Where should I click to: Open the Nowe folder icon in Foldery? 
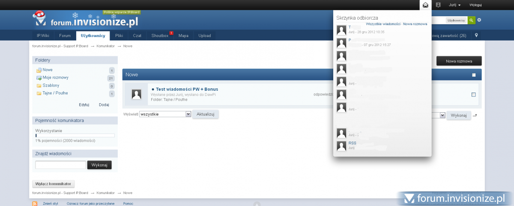point(39,70)
